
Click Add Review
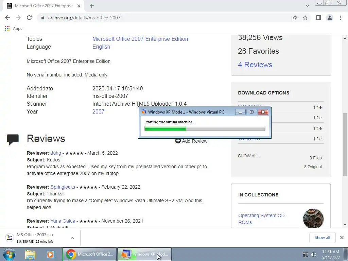[x=191, y=141]
